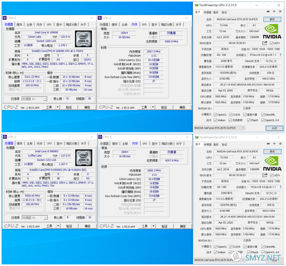This screenshot has height=266, width=286.
Task: Toggle the 直接计算 checkbox in x16 GPU-Z window
Action: (x=245, y=114)
